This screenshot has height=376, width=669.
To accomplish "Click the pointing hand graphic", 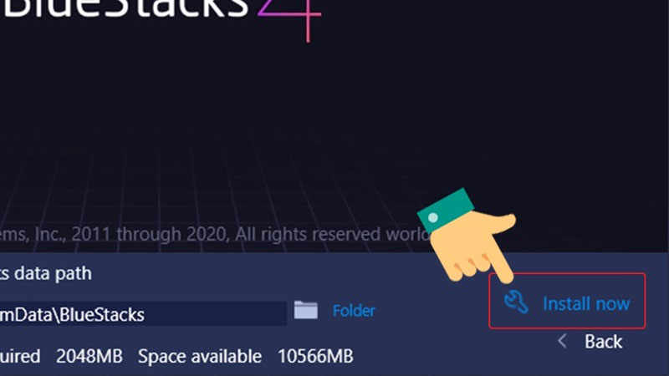I will pos(467,236).
